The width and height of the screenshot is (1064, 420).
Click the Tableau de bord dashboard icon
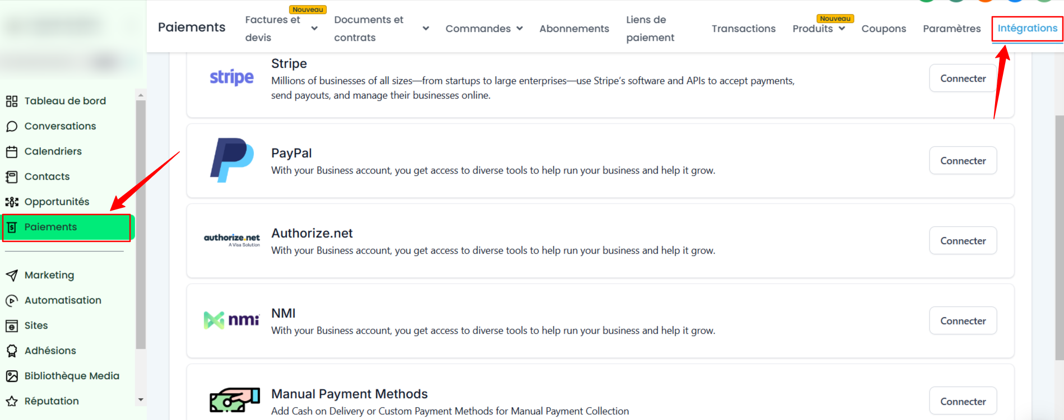tap(12, 101)
